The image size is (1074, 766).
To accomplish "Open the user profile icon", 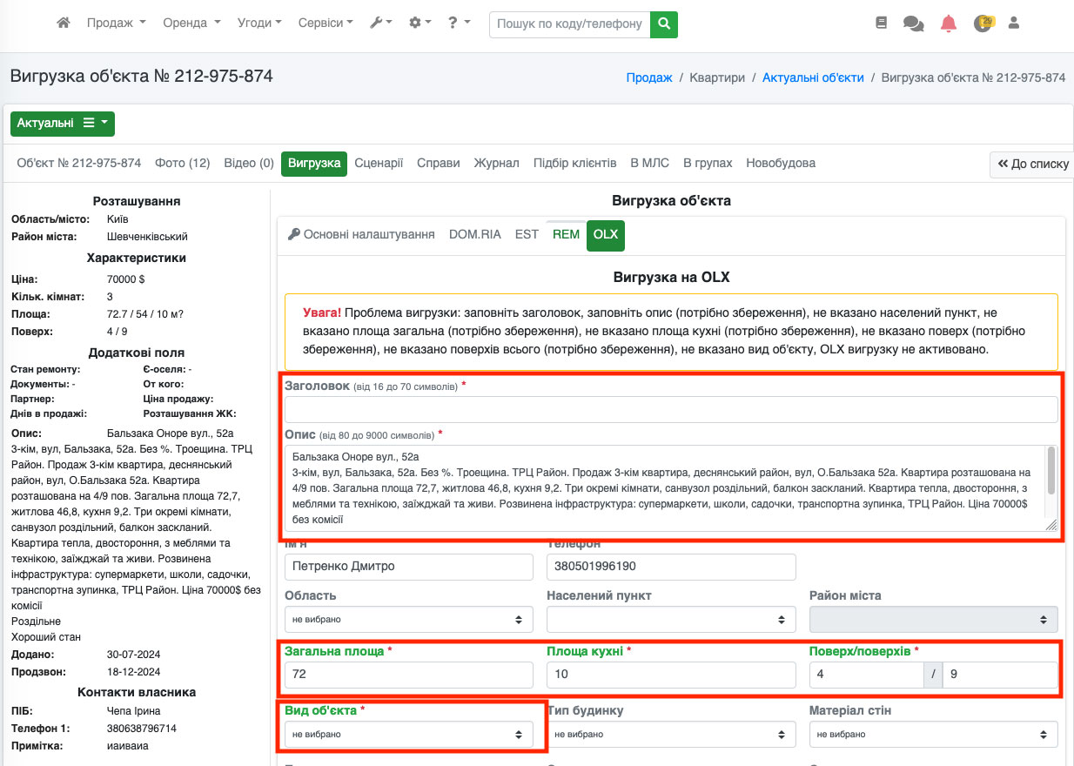I will click(1013, 24).
